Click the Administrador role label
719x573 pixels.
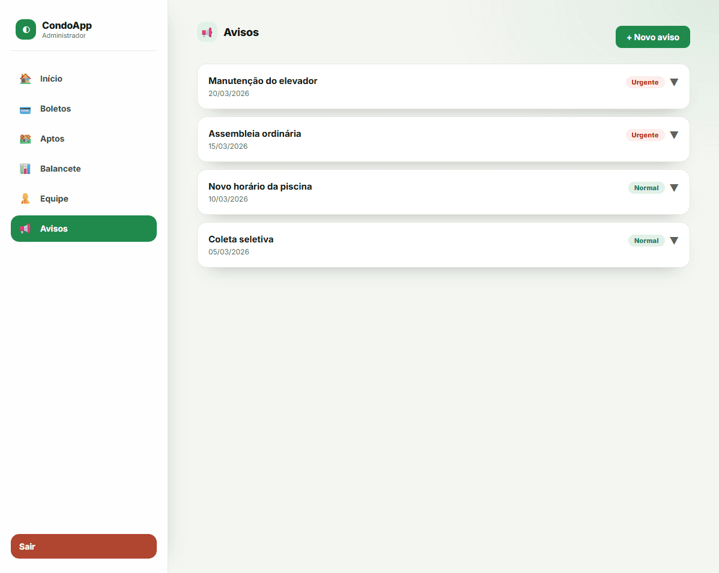64,36
